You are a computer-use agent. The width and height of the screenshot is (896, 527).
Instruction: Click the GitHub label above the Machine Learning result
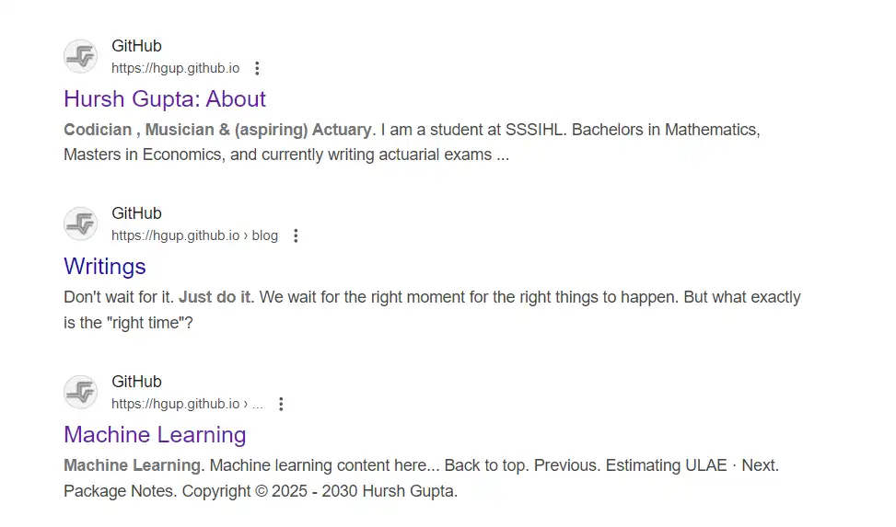(x=136, y=382)
